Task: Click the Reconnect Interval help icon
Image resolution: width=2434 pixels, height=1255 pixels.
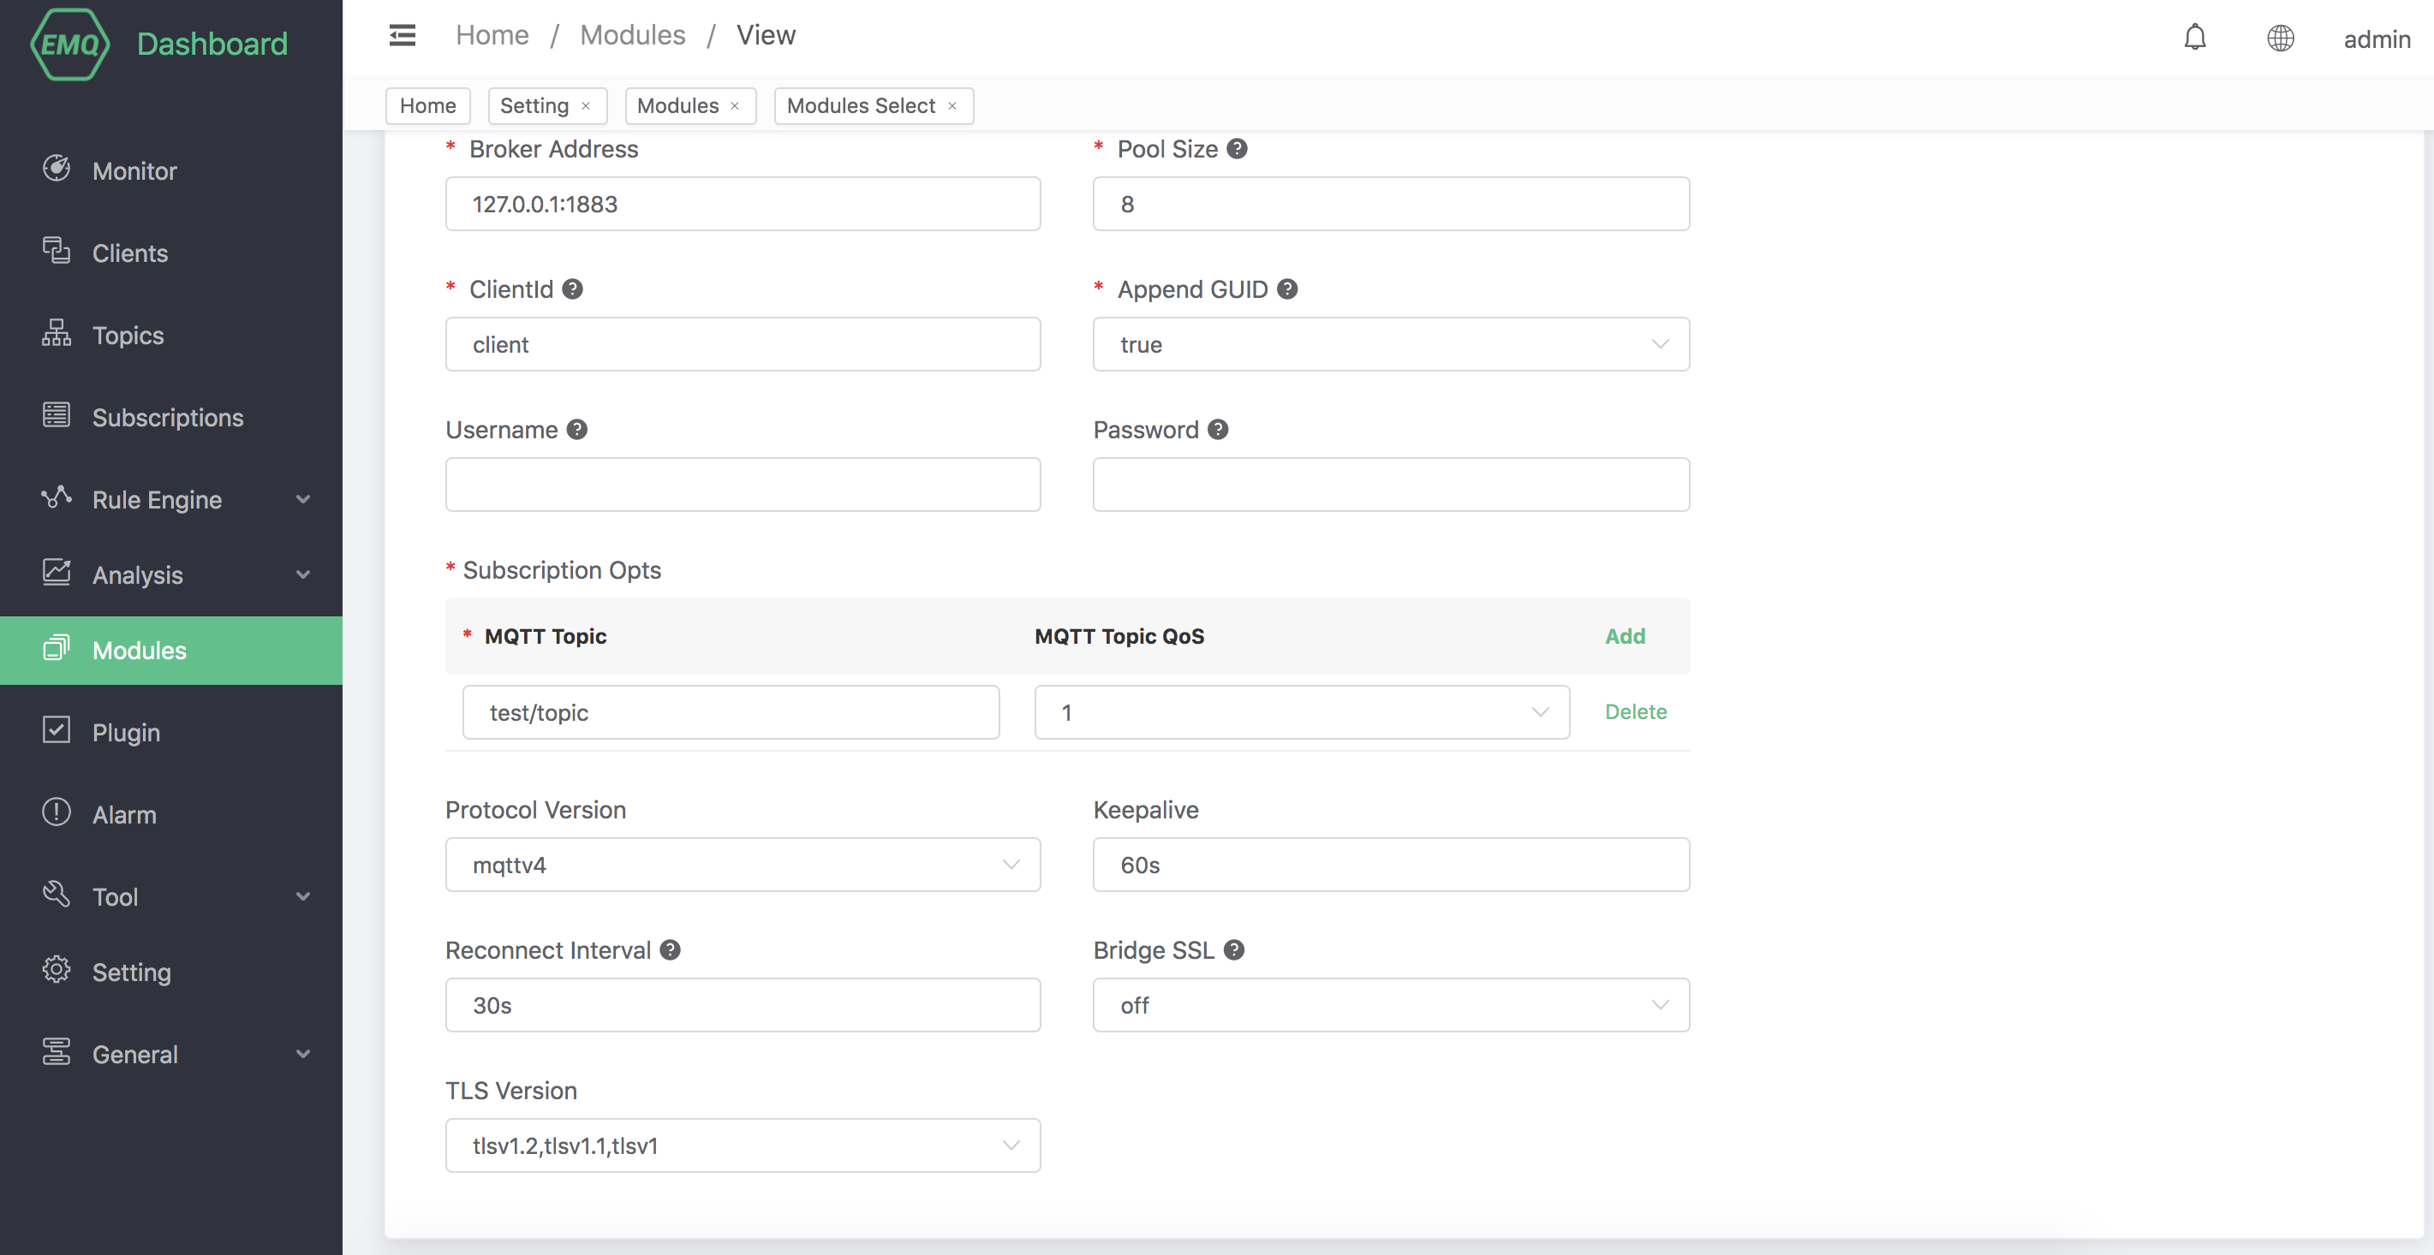Action: 670,950
